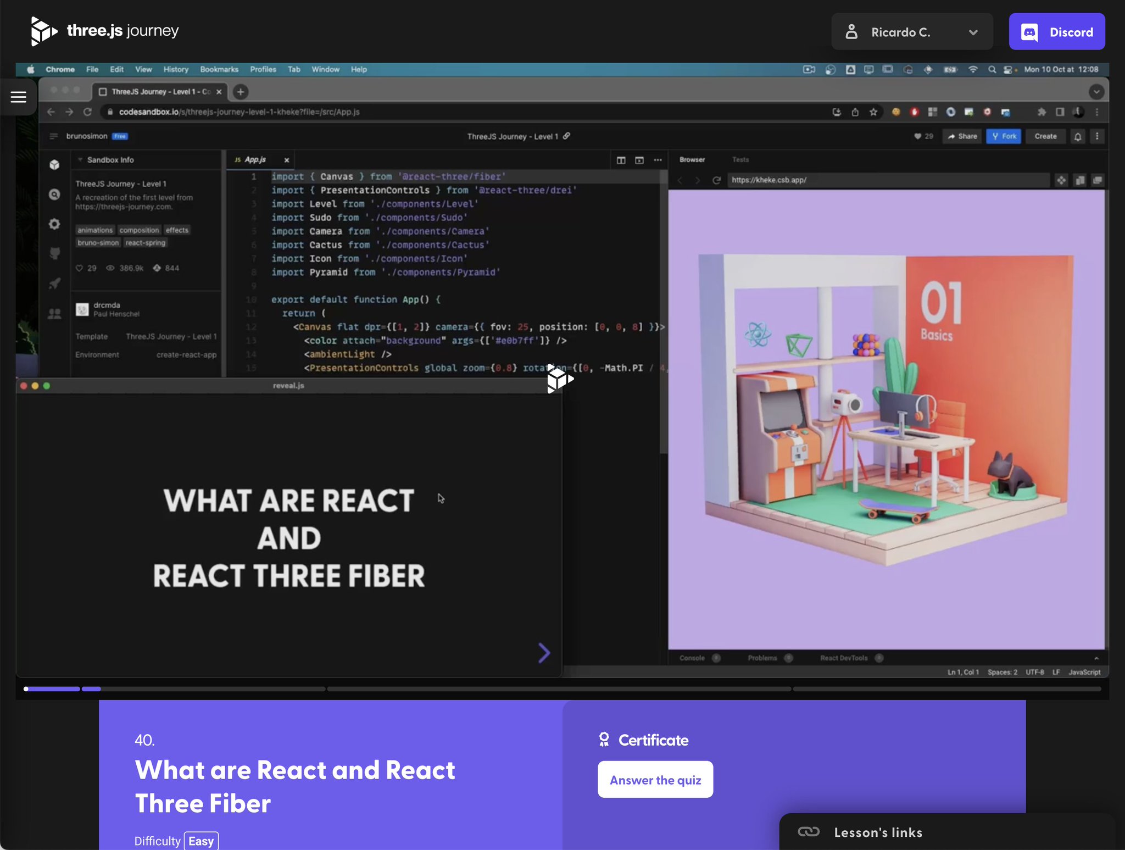Click the preview browser refresh icon
The height and width of the screenshot is (850, 1125).
tap(716, 180)
